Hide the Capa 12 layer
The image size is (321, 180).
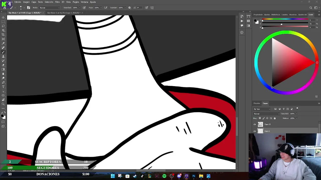click(x=255, y=124)
